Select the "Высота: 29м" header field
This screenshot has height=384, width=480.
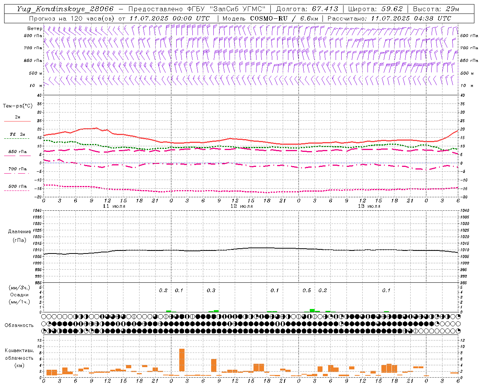pos(436,9)
